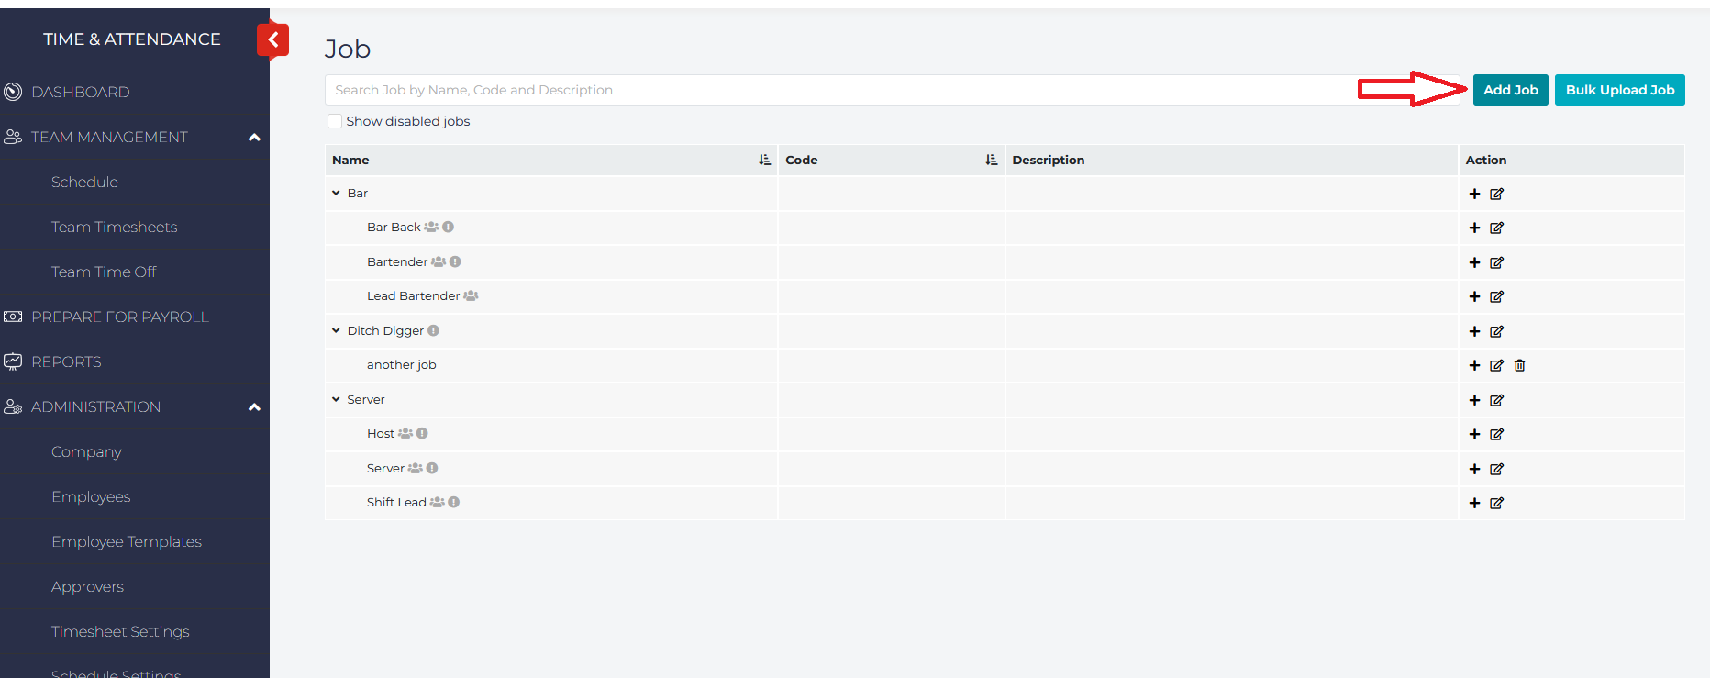
Task: Click the edit icon in the Ditch Digger row
Action: point(1496,331)
